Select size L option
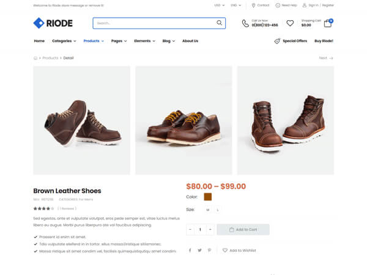This screenshot has width=367, height=275. point(218,210)
